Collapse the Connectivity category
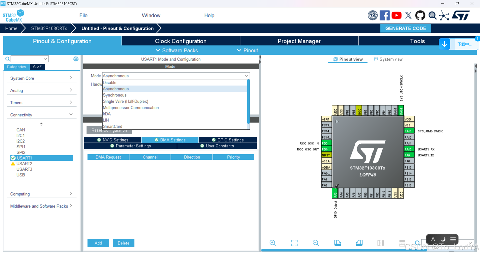Viewport: 480px width, 255px height. [41, 115]
